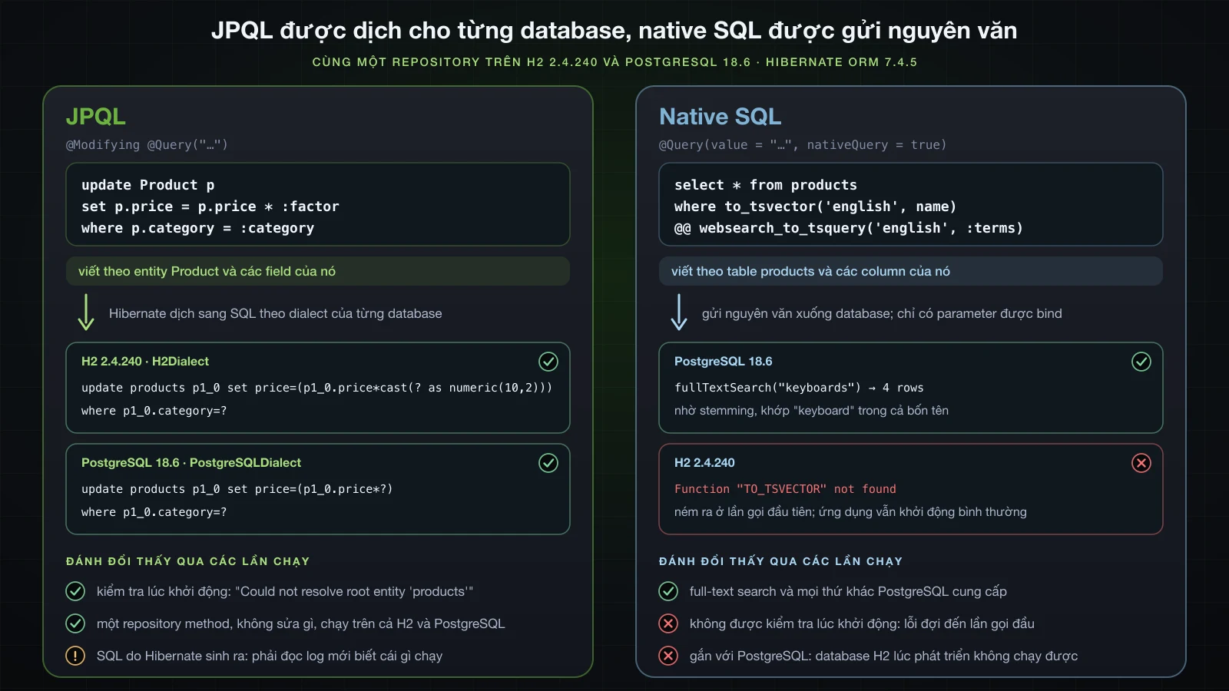Click the text 'phải đọc log mới biết cái gì chạy'

(346, 656)
